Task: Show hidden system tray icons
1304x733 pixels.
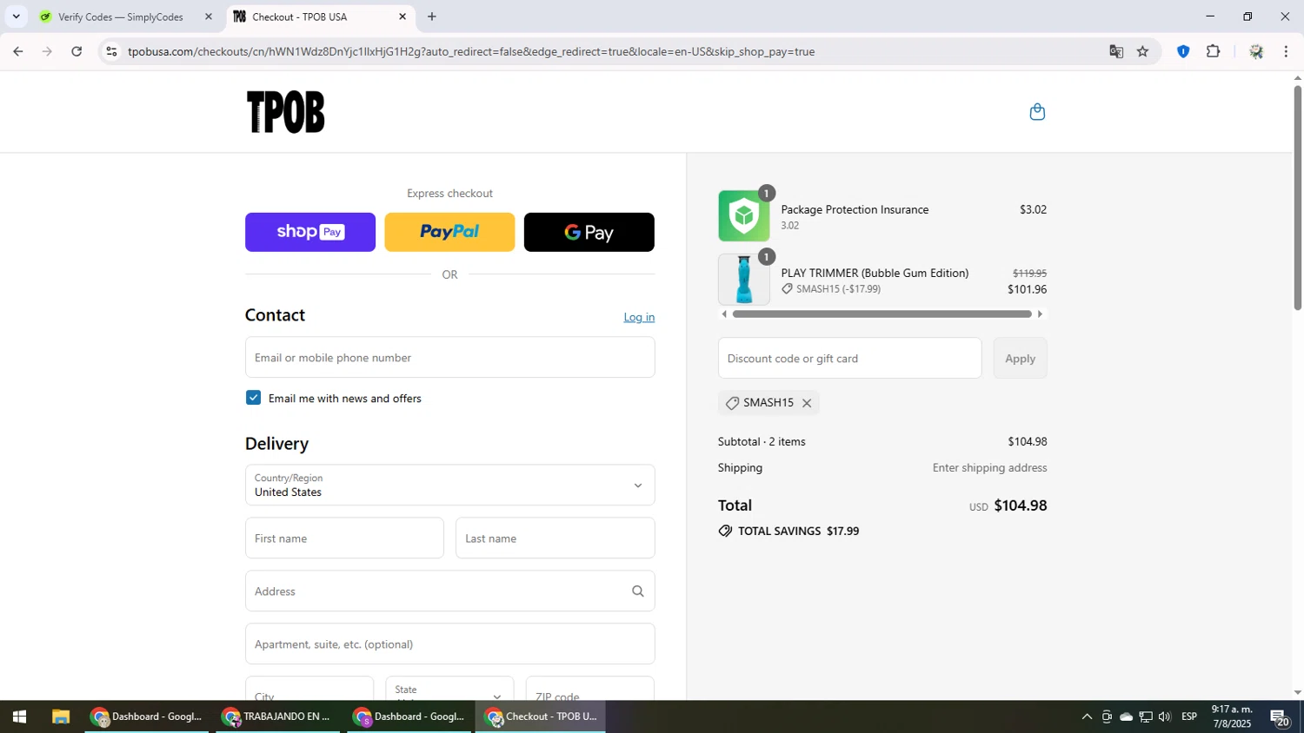Action: tap(1087, 716)
